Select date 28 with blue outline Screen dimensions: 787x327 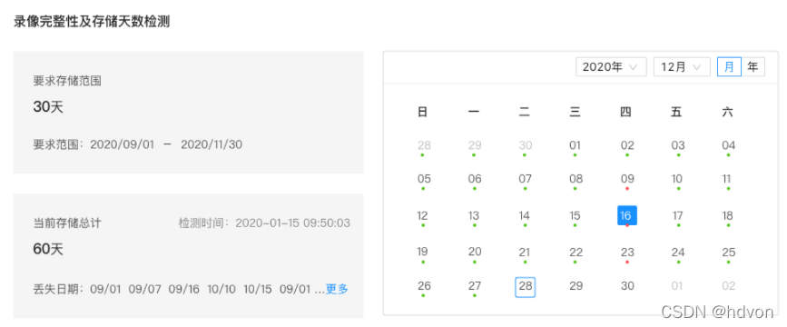tap(525, 287)
